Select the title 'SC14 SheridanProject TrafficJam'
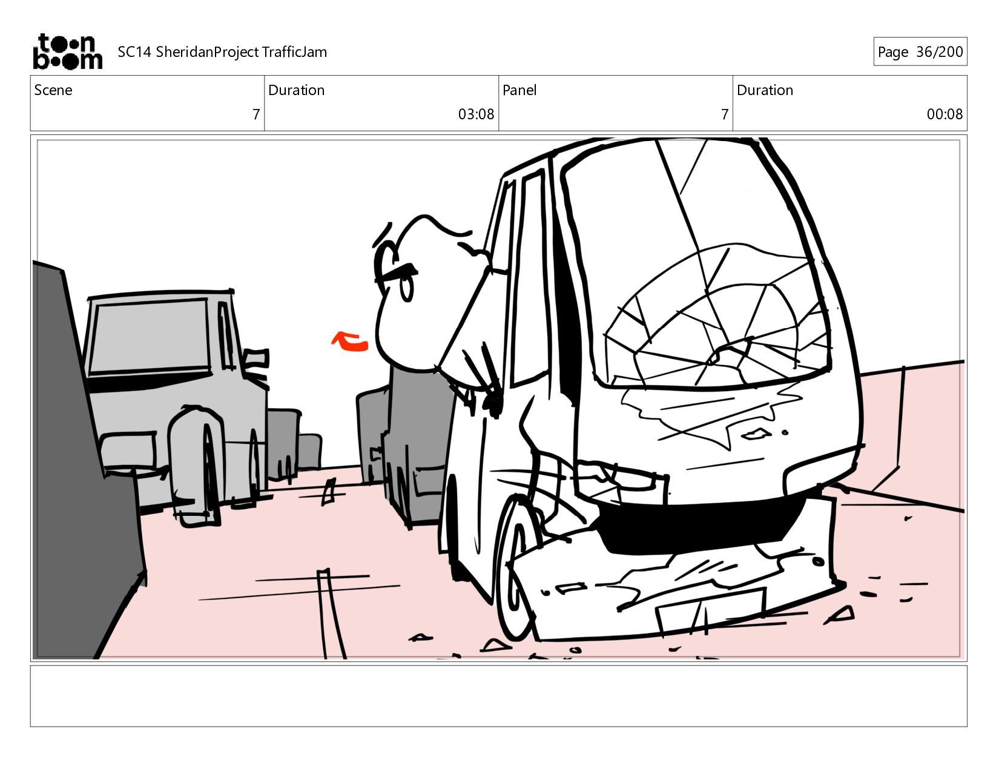Screen dimensions: 999x772 click(222, 52)
